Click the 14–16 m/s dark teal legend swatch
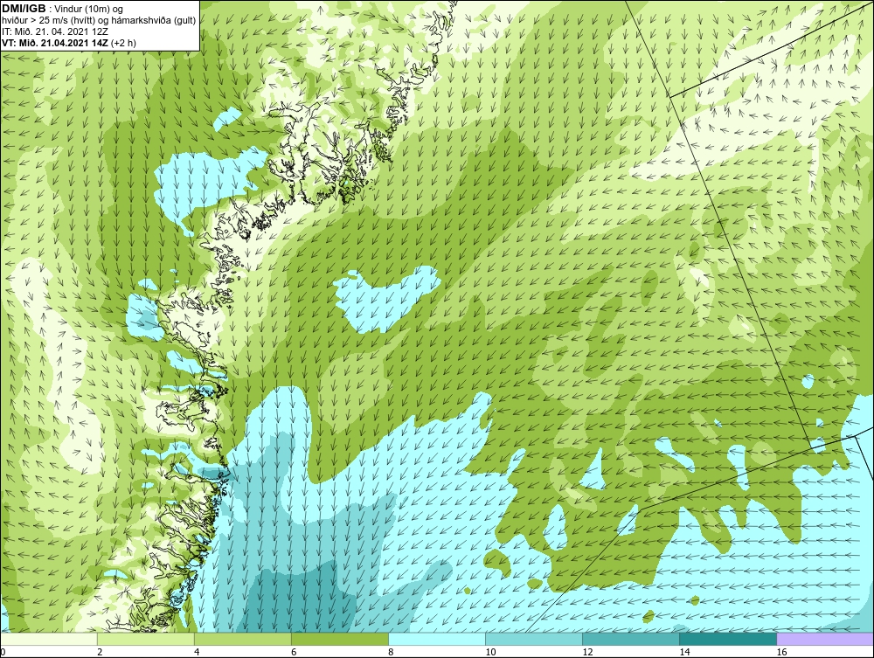874x658 pixels. tap(728, 639)
